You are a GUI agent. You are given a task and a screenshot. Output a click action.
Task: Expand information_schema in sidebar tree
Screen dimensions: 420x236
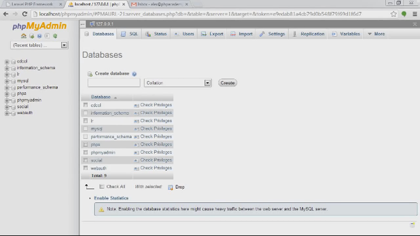tap(7, 68)
